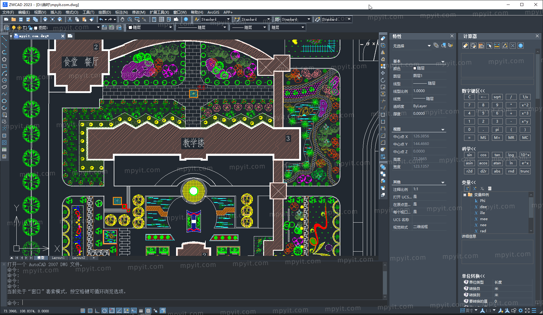
Task: Select the Line draw tool in left toolbar
Action: coord(4,38)
